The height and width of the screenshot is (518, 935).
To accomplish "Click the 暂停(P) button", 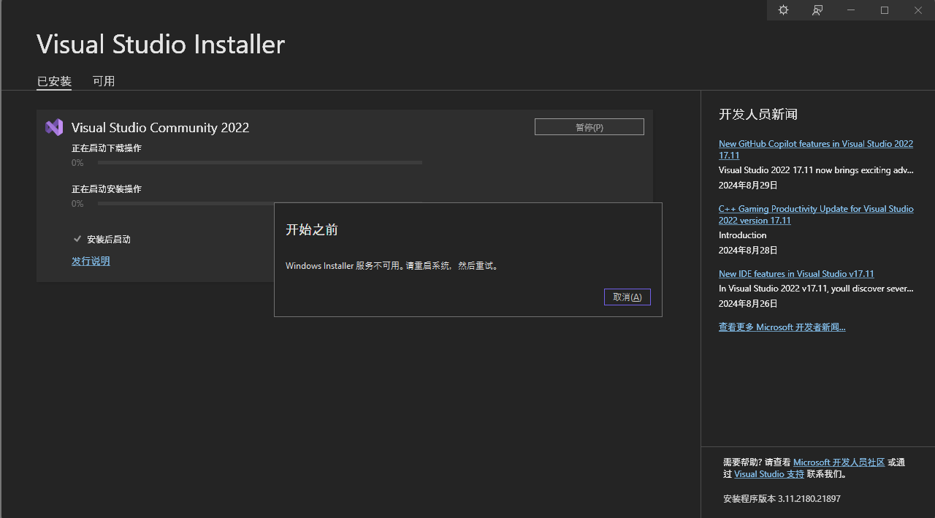I will 589,127.
